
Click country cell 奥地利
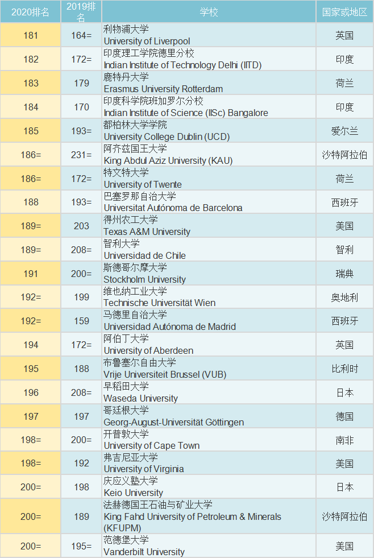pyautogui.click(x=344, y=297)
